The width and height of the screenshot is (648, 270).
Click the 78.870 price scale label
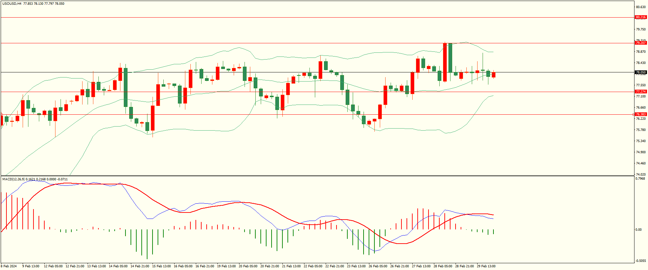pos(641,52)
